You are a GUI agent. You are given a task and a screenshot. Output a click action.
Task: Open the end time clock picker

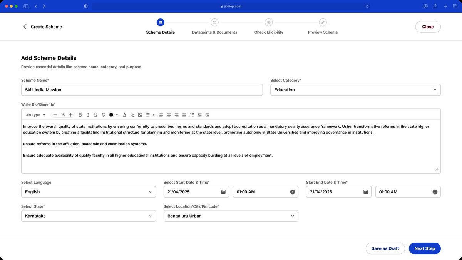435,192
